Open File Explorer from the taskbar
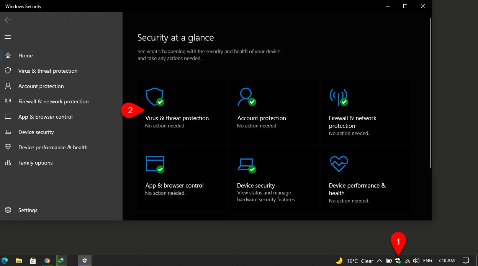478x266 pixels. click(19, 261)
